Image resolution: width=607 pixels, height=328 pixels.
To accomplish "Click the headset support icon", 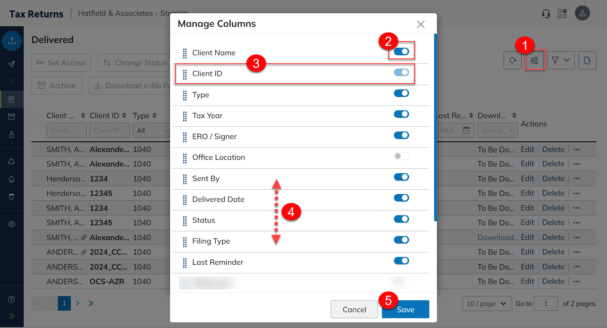I will 546,14.
